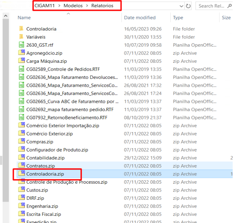
Task: Select the file name Controle de Produção e Processos.zip
Action: click(67, 182)
